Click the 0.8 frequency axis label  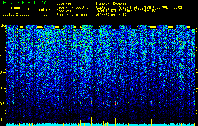pyautogui.click(x=3, y=88)
